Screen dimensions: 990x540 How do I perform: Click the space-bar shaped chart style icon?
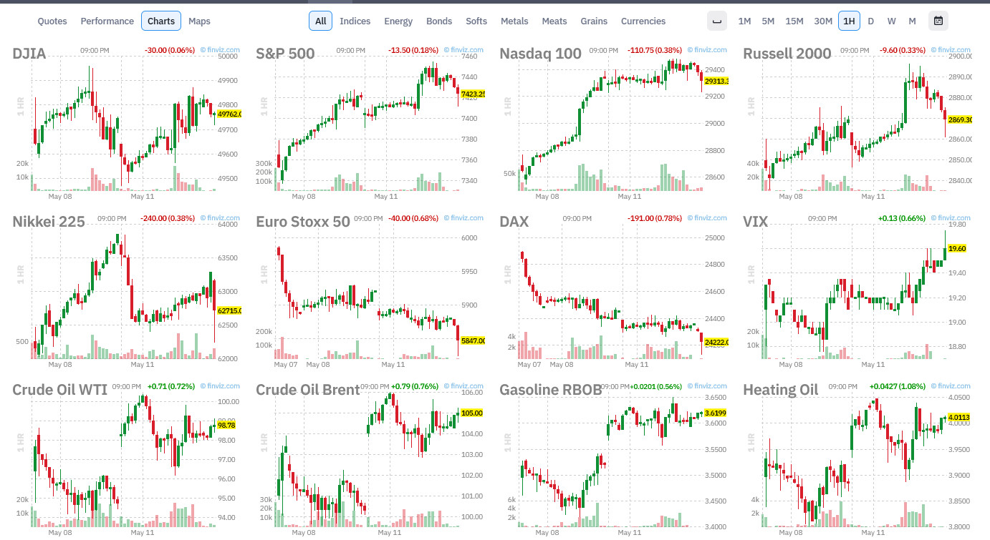pyautogui.click(x=716, y=21)
